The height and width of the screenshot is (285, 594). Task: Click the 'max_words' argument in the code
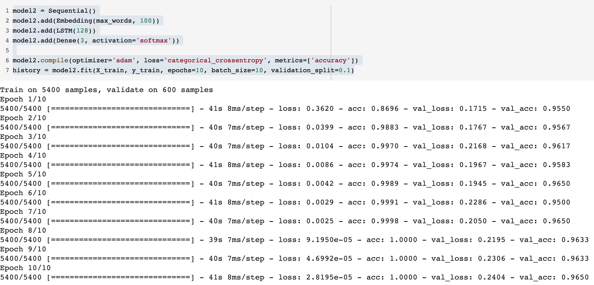point(114,21)
